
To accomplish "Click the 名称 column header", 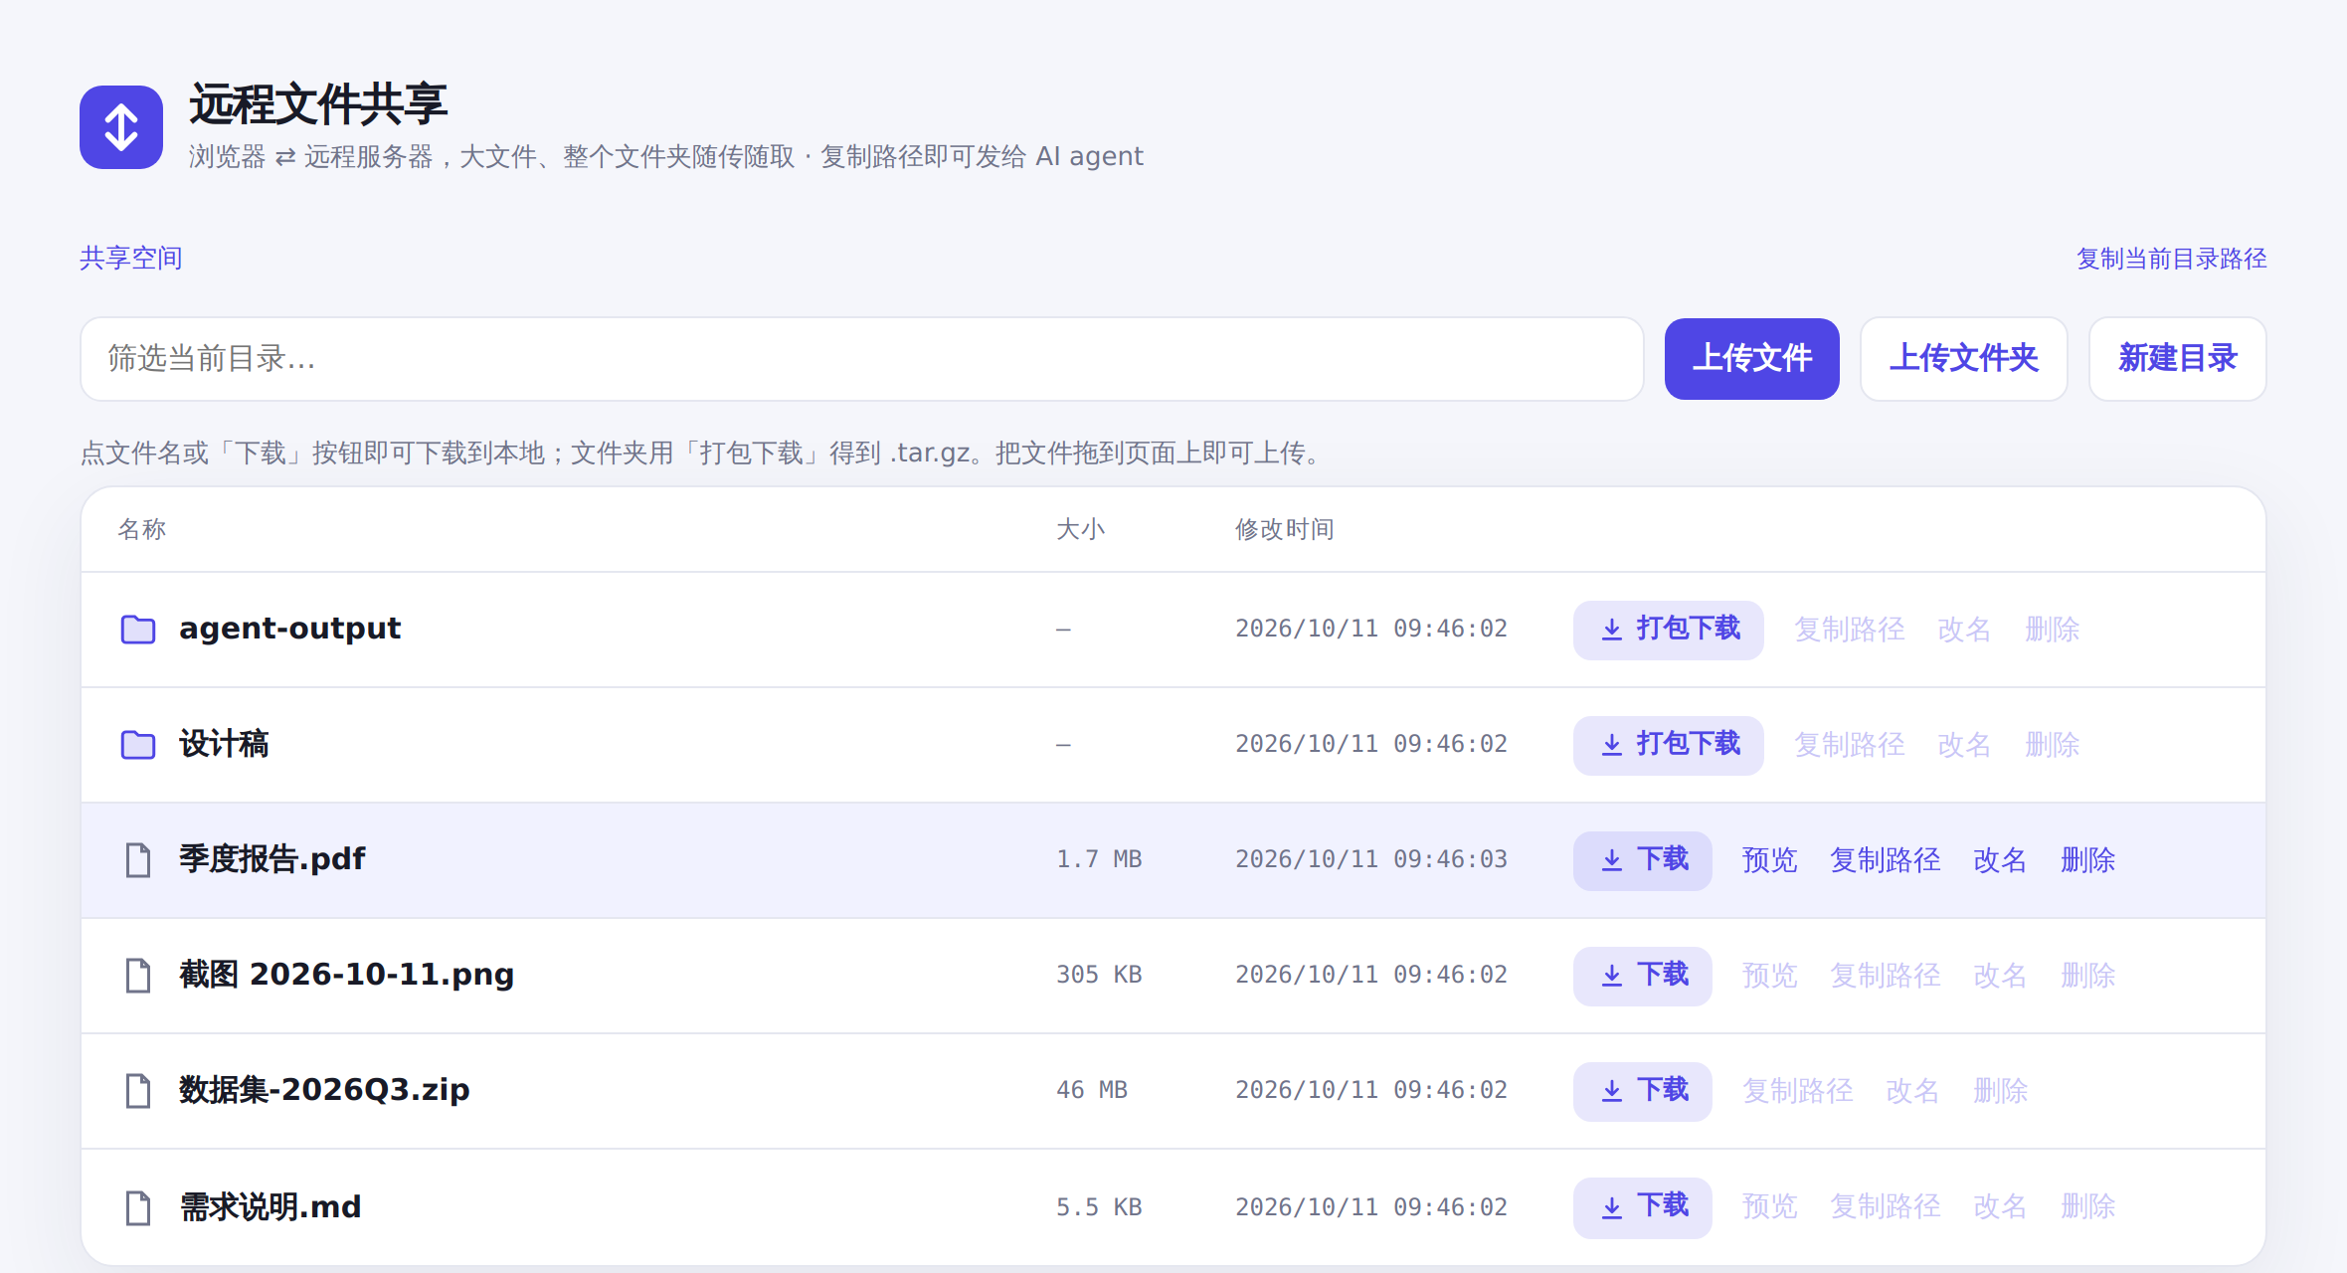I will (142, 529).
